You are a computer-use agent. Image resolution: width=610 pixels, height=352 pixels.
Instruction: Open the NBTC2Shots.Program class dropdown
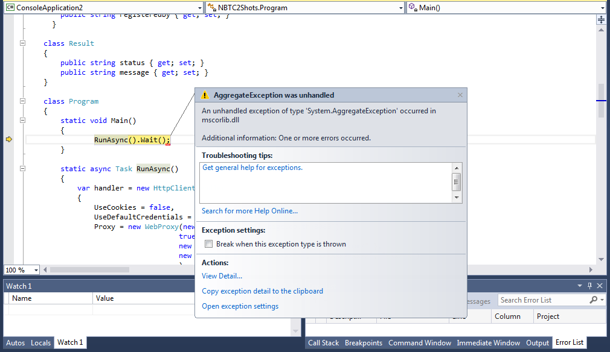click(401, 8)
